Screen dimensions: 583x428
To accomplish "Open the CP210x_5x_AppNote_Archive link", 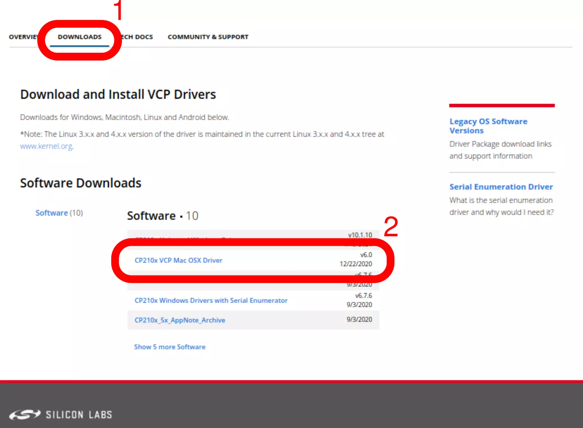I will [180, 320].
